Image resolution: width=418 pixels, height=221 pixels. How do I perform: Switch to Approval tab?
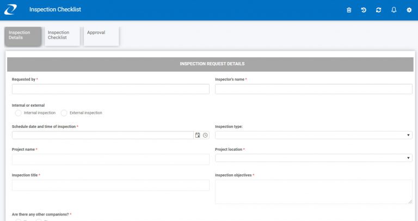(101, 36)
